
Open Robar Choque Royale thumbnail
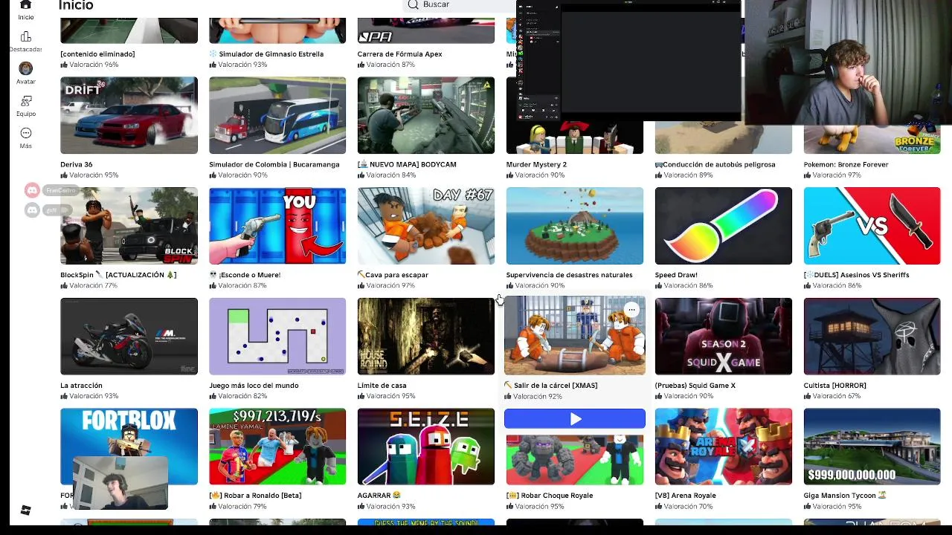point(575,459)
